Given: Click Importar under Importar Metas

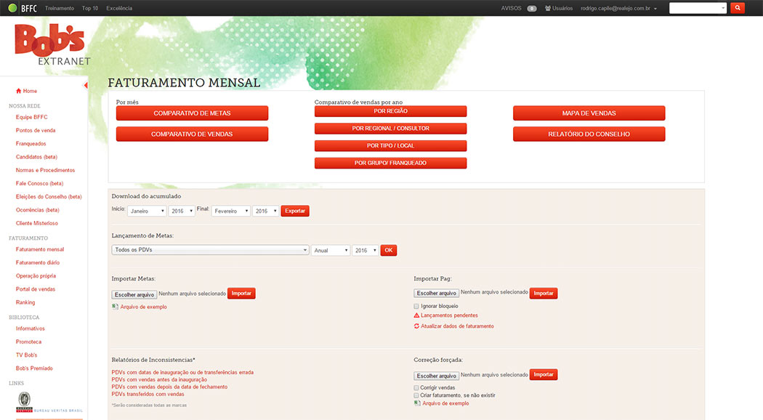Looking at the screenshot, I should pos(241,294).
